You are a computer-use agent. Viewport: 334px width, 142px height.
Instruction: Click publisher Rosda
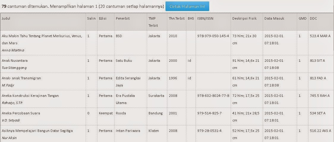[121, 113]
